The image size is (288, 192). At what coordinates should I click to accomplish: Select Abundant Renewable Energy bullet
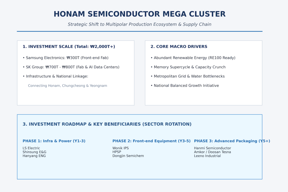193,58
